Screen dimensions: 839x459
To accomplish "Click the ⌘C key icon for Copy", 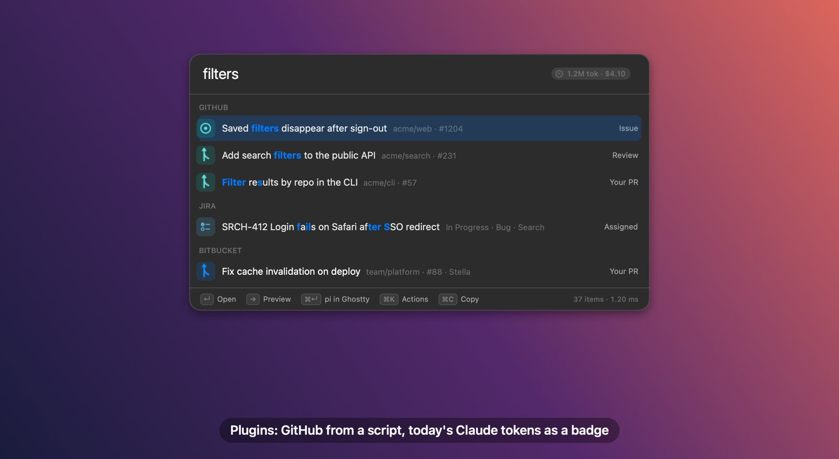I will 448,299.
